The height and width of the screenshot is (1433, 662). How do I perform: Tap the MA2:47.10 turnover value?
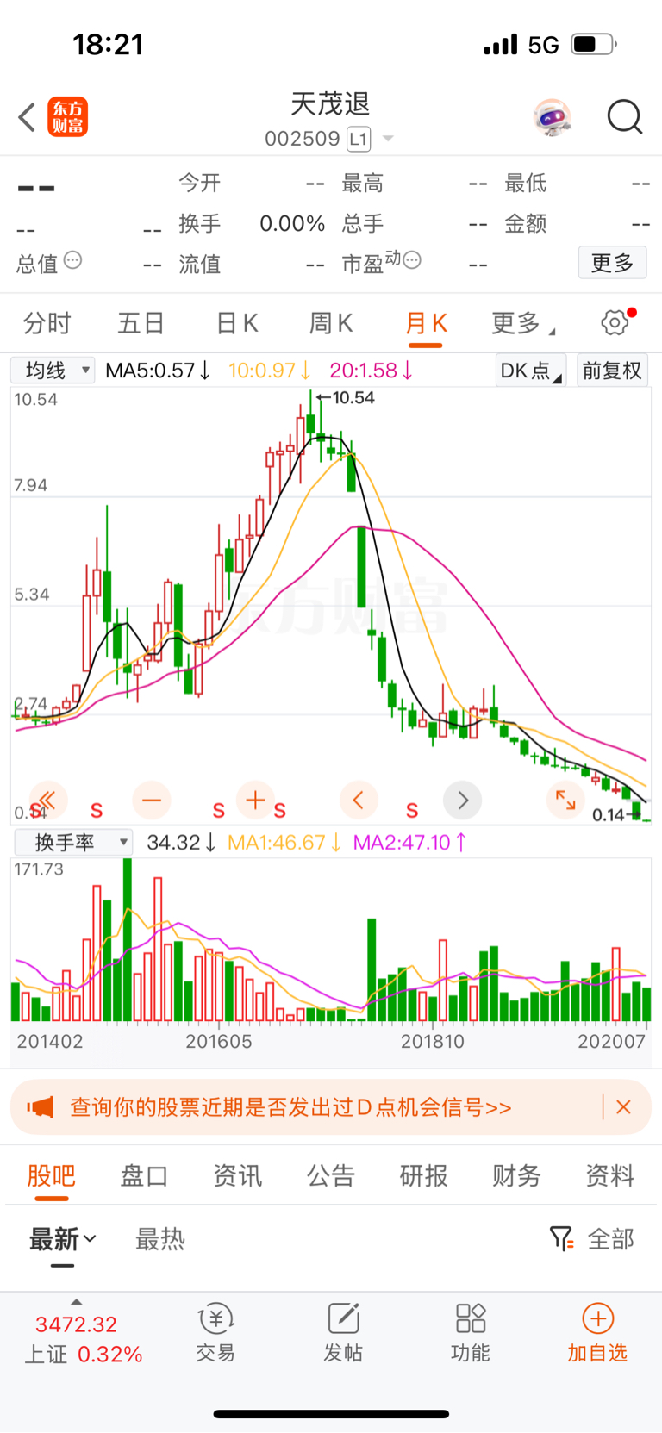point(410,842)
